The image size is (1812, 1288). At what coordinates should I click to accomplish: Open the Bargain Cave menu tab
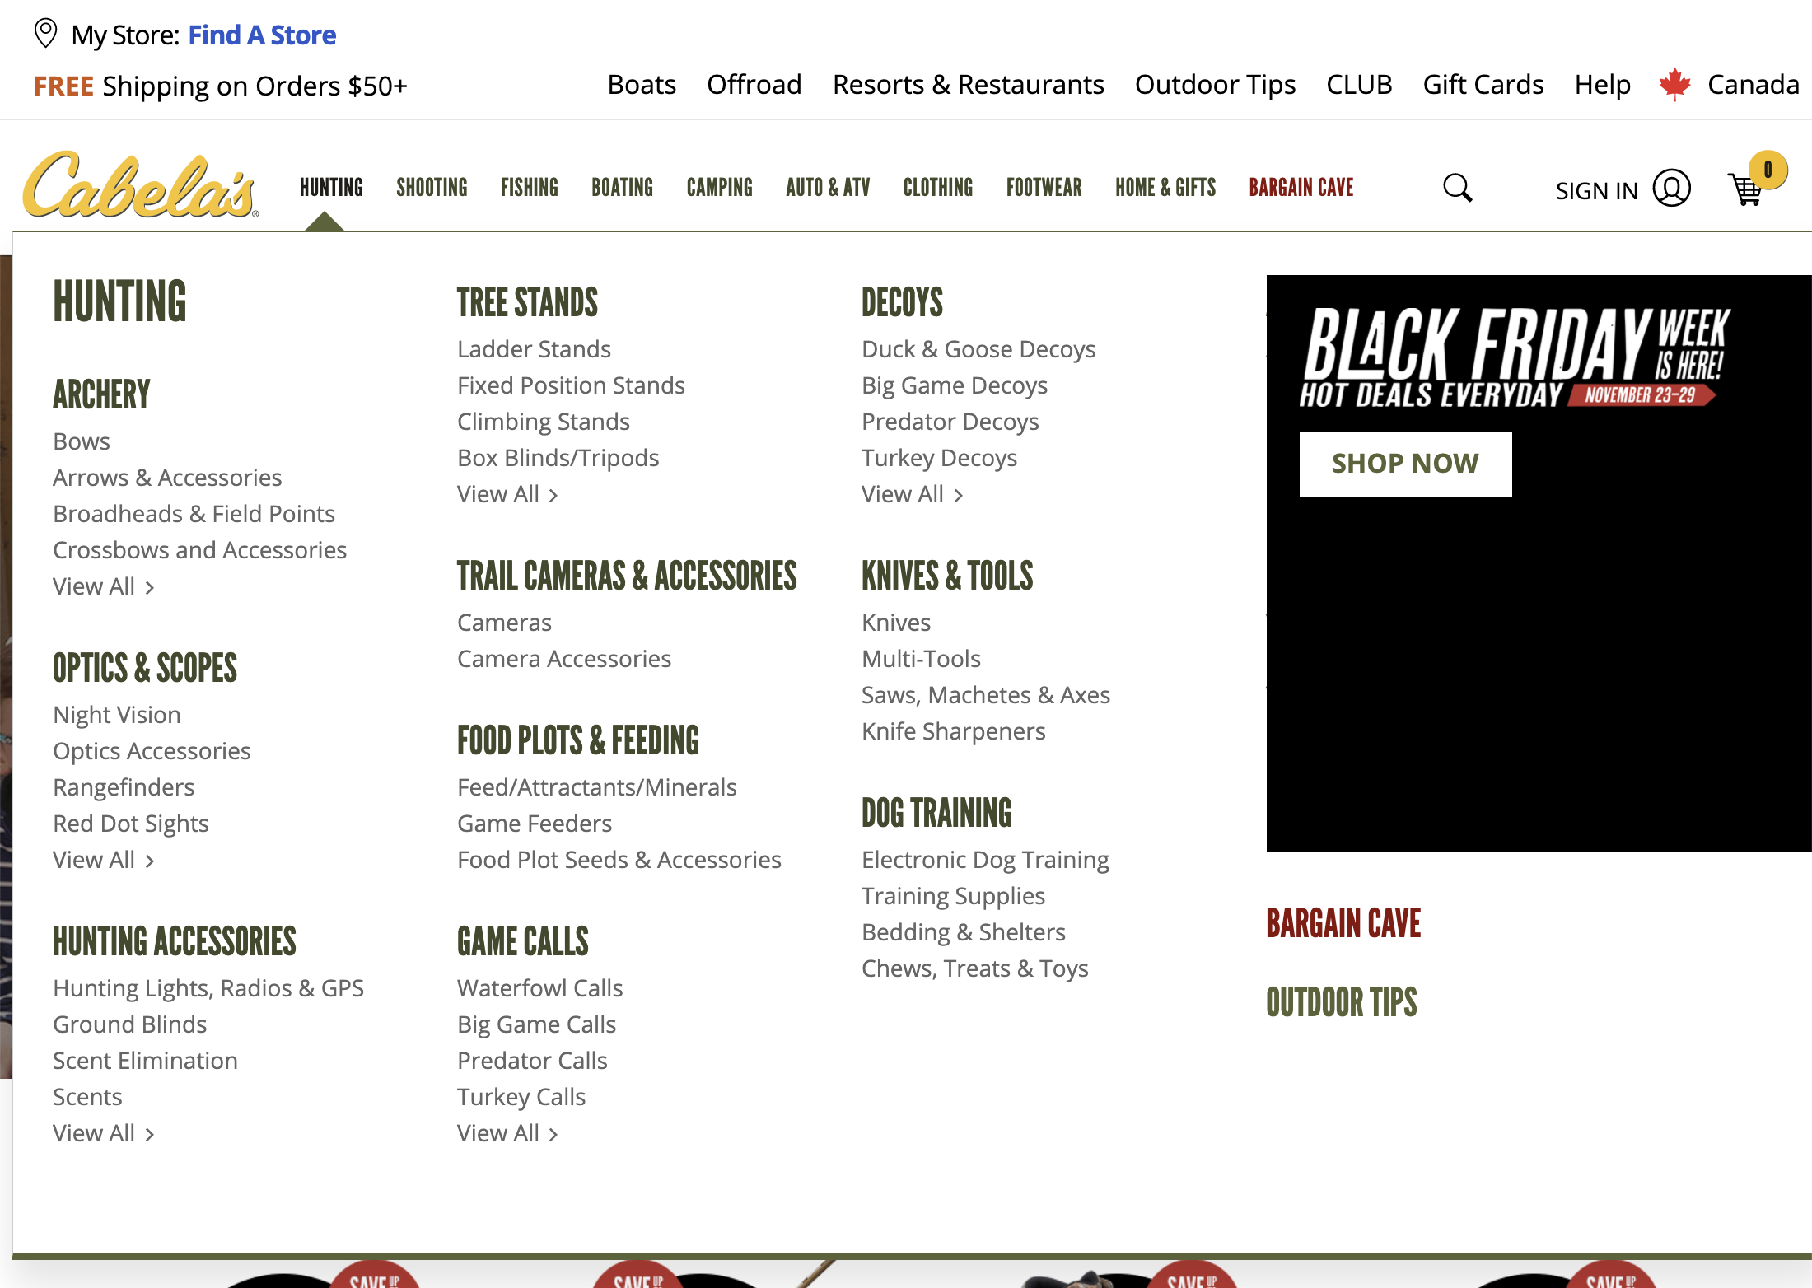tap(1301, 188)
